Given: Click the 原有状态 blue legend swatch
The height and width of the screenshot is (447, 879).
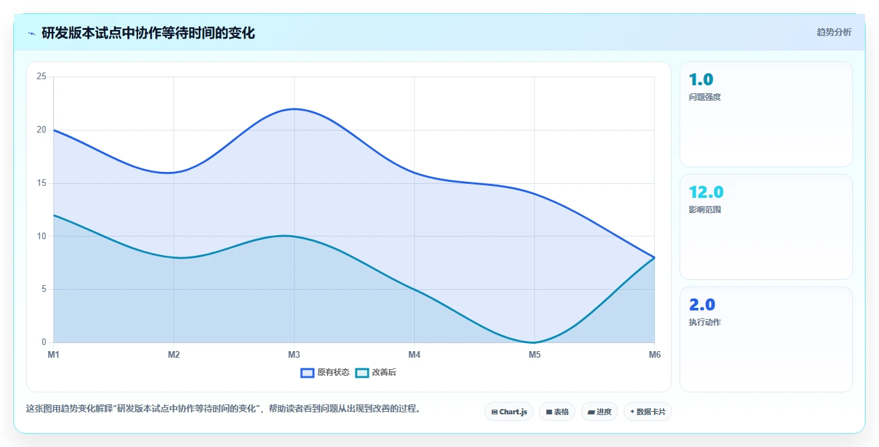Looking at the screenshot, I should pyautogui.click(x=307, y=372).
